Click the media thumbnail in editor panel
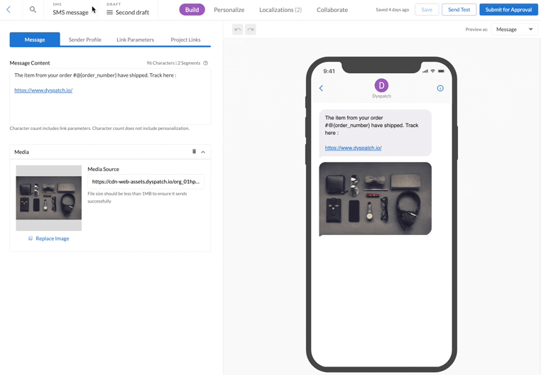This screenshot has height=375, width=541. coord(49,198)
